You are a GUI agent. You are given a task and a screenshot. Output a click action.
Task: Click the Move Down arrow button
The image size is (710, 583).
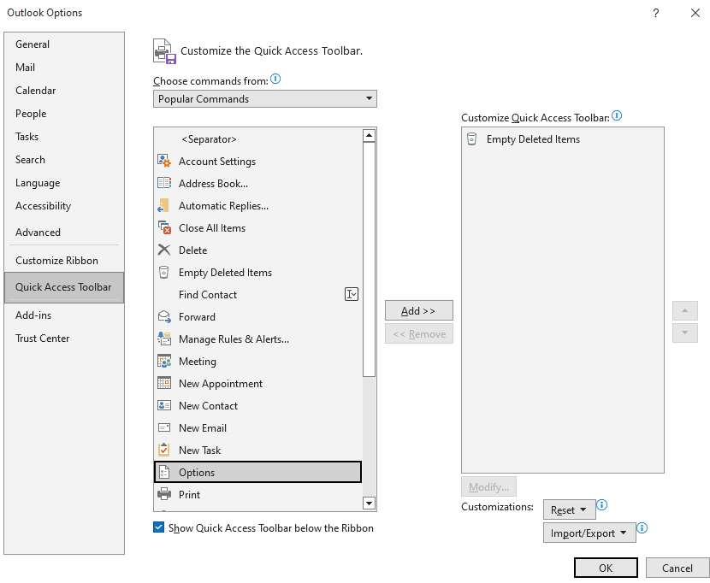click(684, 333)
